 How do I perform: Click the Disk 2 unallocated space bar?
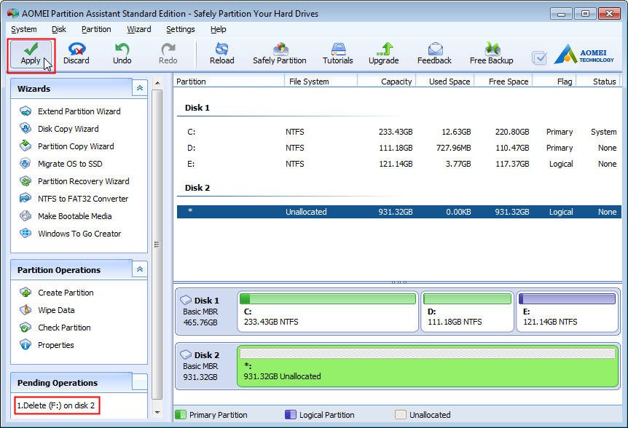pos(428,365)
